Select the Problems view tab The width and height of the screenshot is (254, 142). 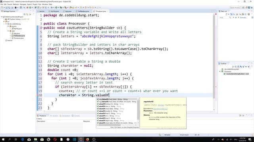[x=42, y=116]
